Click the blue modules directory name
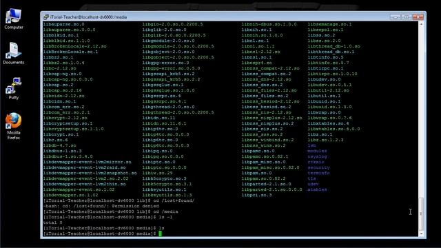 pyautogui.click(x=317, y=151)
